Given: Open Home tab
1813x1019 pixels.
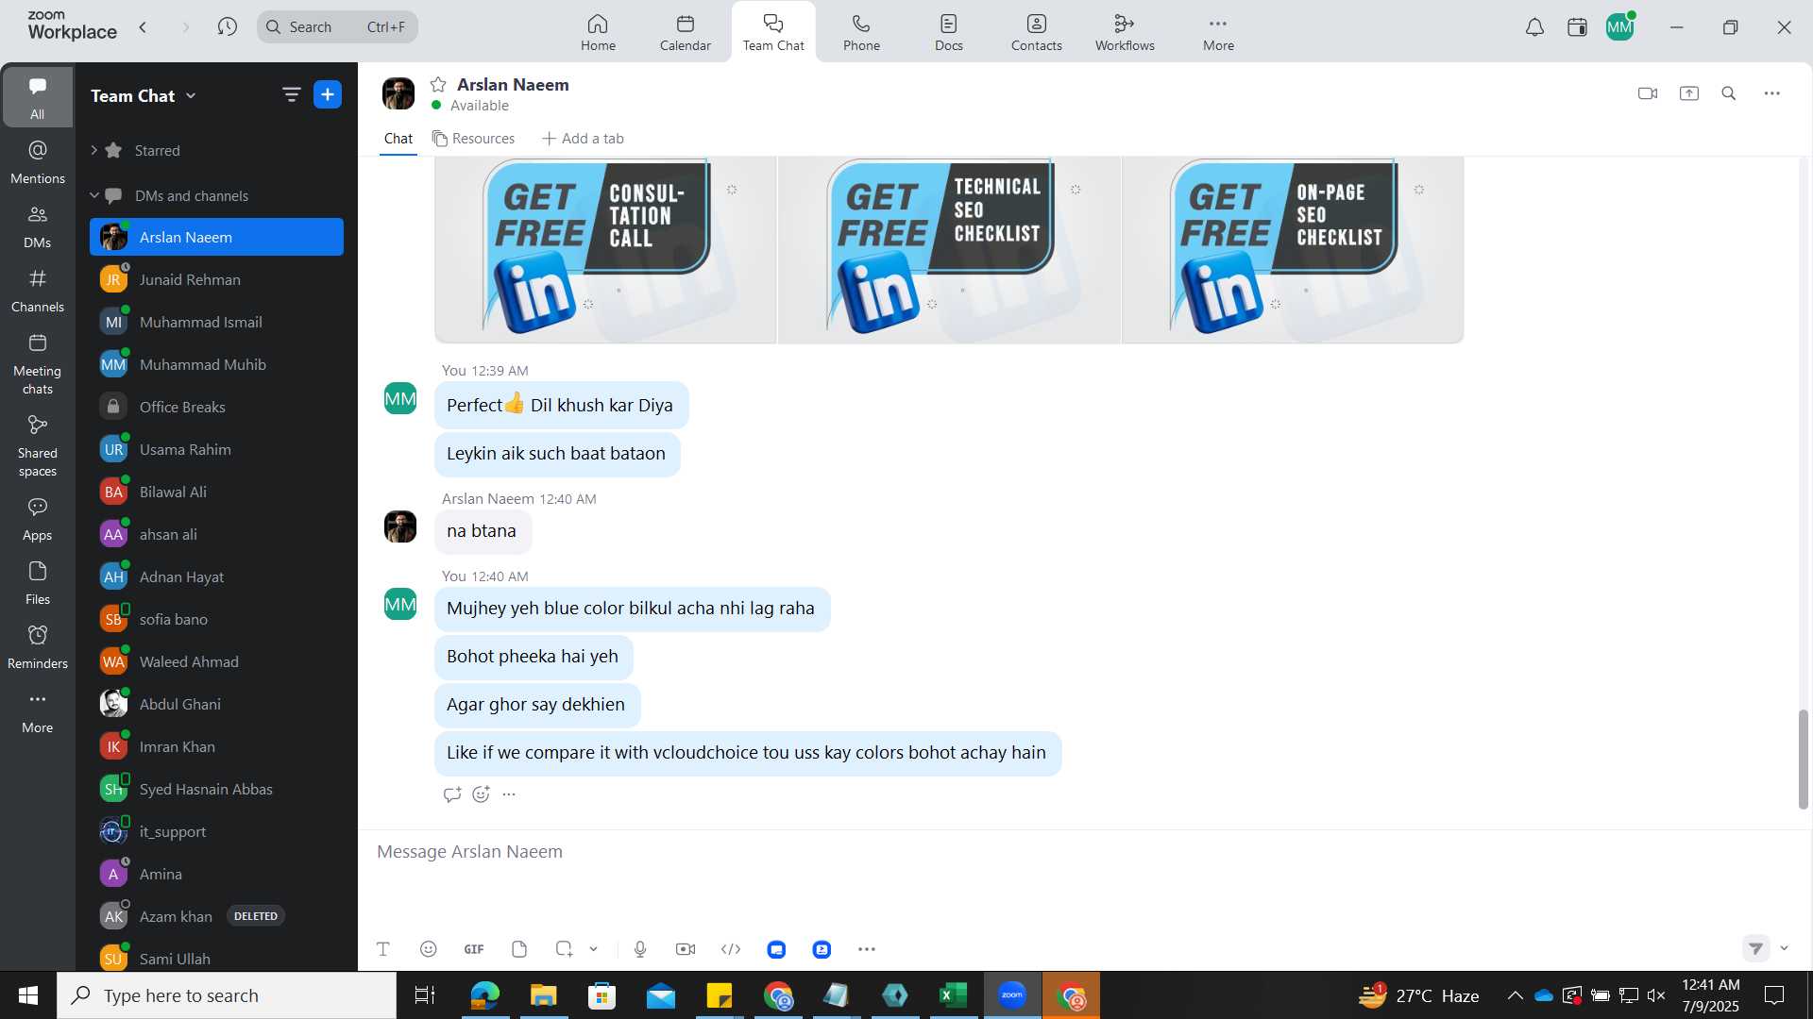Looking at the screenshot, I should [x=598, y=32].
